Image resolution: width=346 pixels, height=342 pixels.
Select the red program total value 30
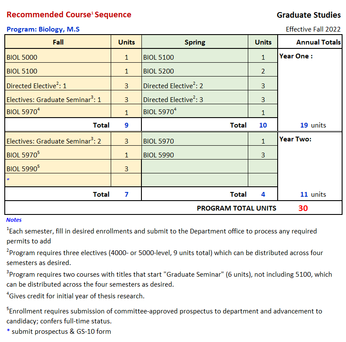[x=303, y=208]
